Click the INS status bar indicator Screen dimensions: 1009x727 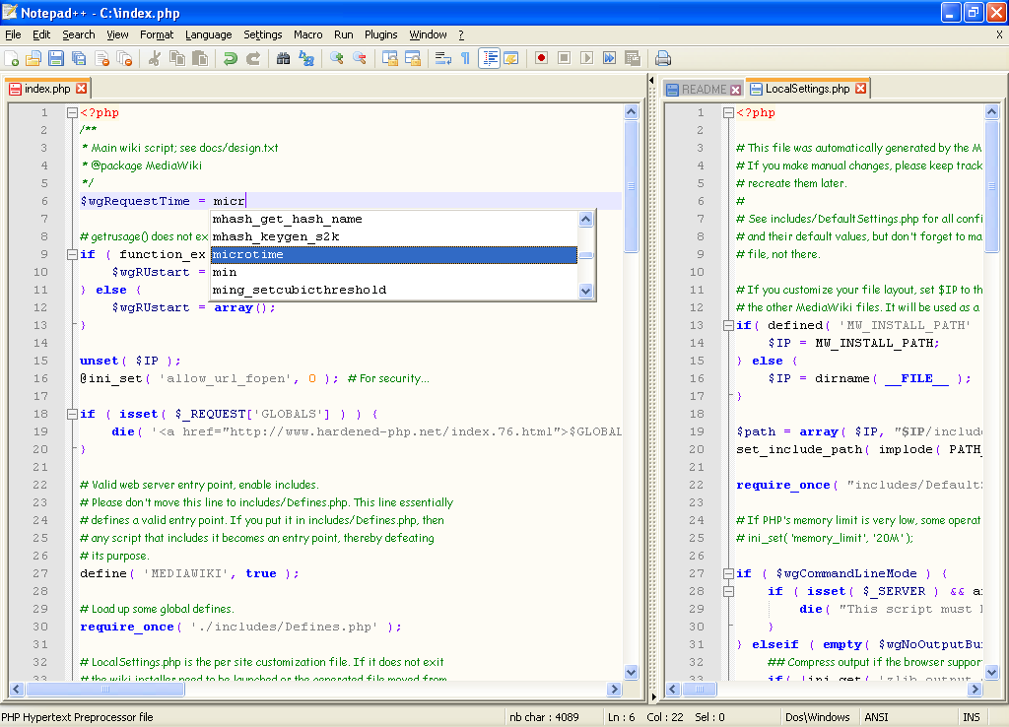point(971,717)
